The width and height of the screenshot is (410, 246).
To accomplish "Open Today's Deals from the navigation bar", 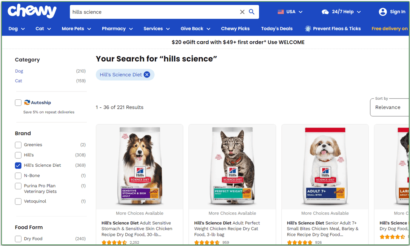I will pyautogui.click(x=277, y=28).
